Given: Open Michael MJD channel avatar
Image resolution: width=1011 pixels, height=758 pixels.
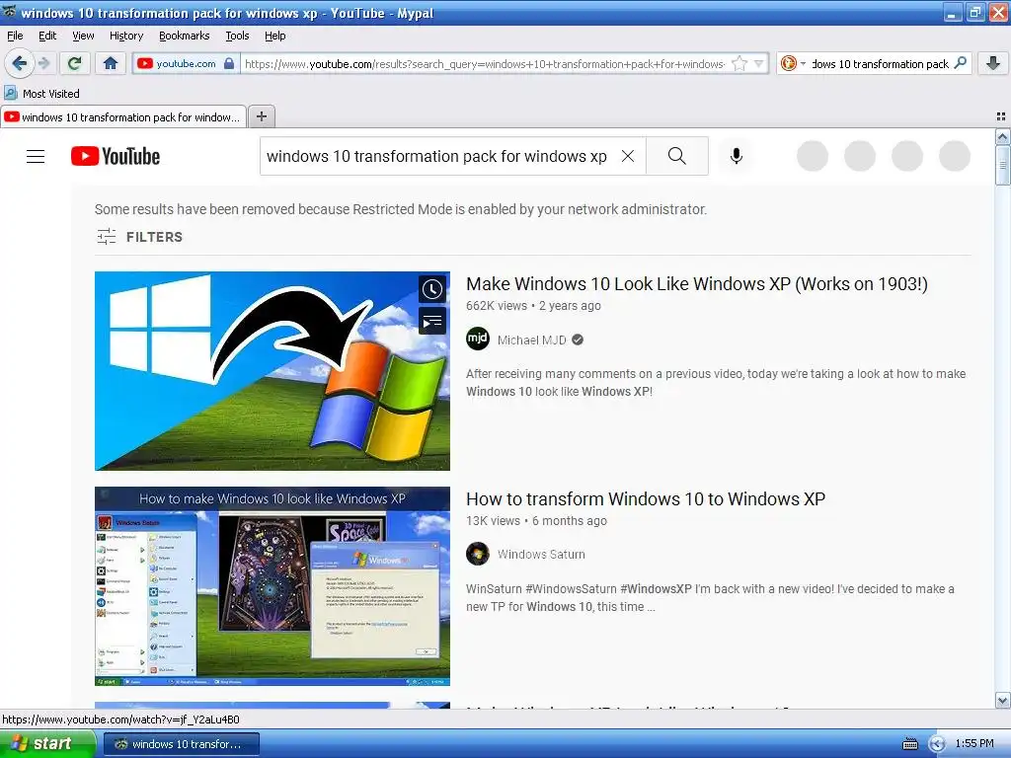Looking at the screenshot, I should pos(478,340).
